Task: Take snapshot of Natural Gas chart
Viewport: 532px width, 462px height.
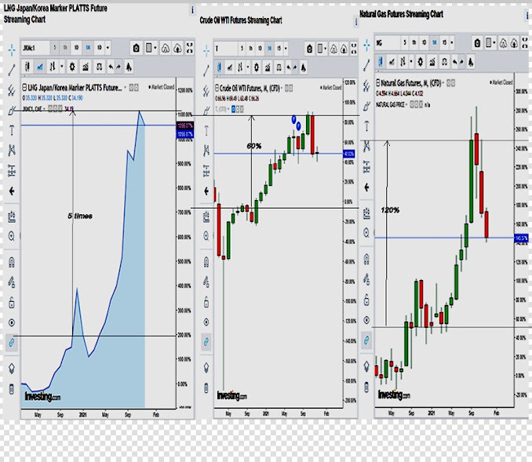Action: [477, 42]
